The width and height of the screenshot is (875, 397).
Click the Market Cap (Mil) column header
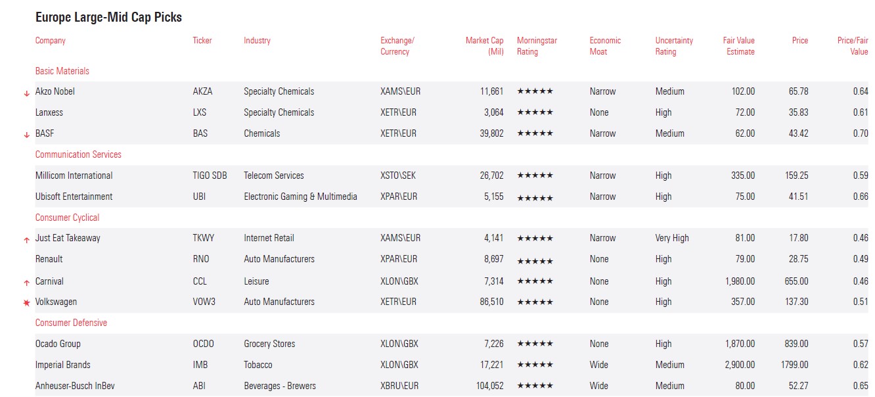(x=484, y=46)
